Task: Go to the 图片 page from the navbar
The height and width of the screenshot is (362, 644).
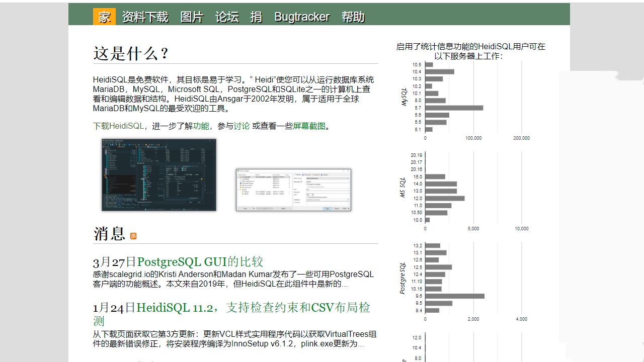Action: tap(192, 17)
